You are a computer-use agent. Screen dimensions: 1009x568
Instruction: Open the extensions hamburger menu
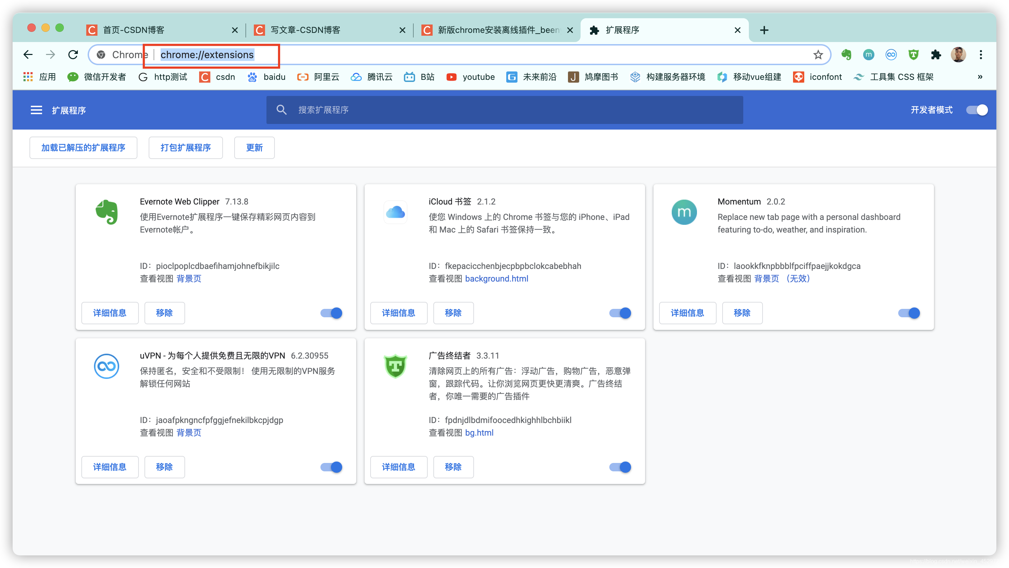[36, 110]
